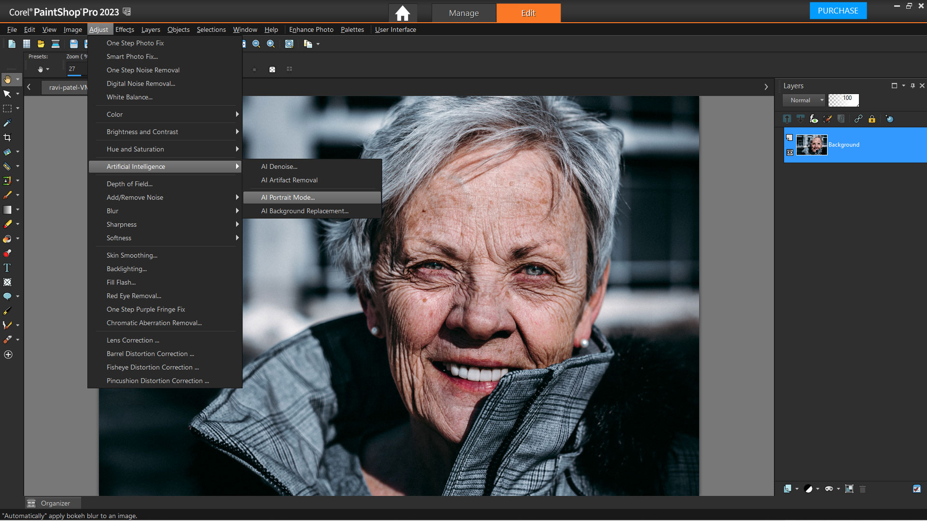Viewport: 927px width, 521px height.
Task: Select the Crop tool
Action: (x=7, y=137)
